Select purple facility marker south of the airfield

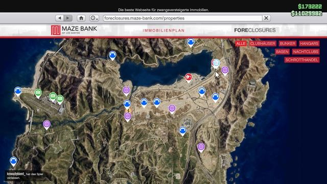point(46,124)
